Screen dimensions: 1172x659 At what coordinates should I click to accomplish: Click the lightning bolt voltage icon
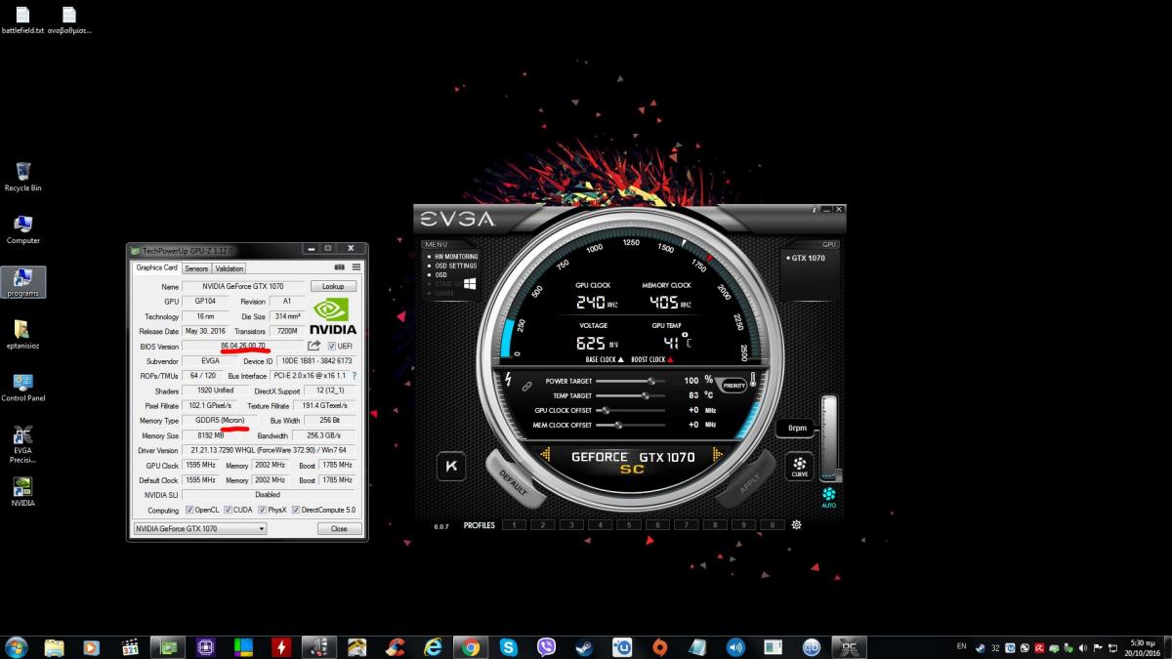[507, 380]
